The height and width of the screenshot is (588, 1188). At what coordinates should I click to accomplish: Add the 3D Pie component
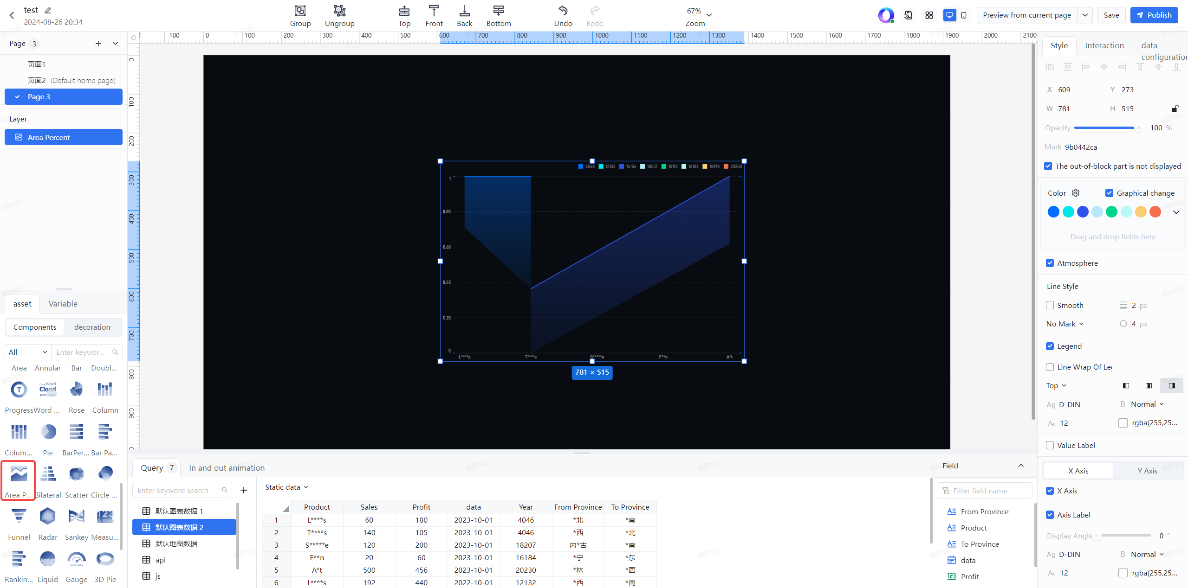point(105,559)
